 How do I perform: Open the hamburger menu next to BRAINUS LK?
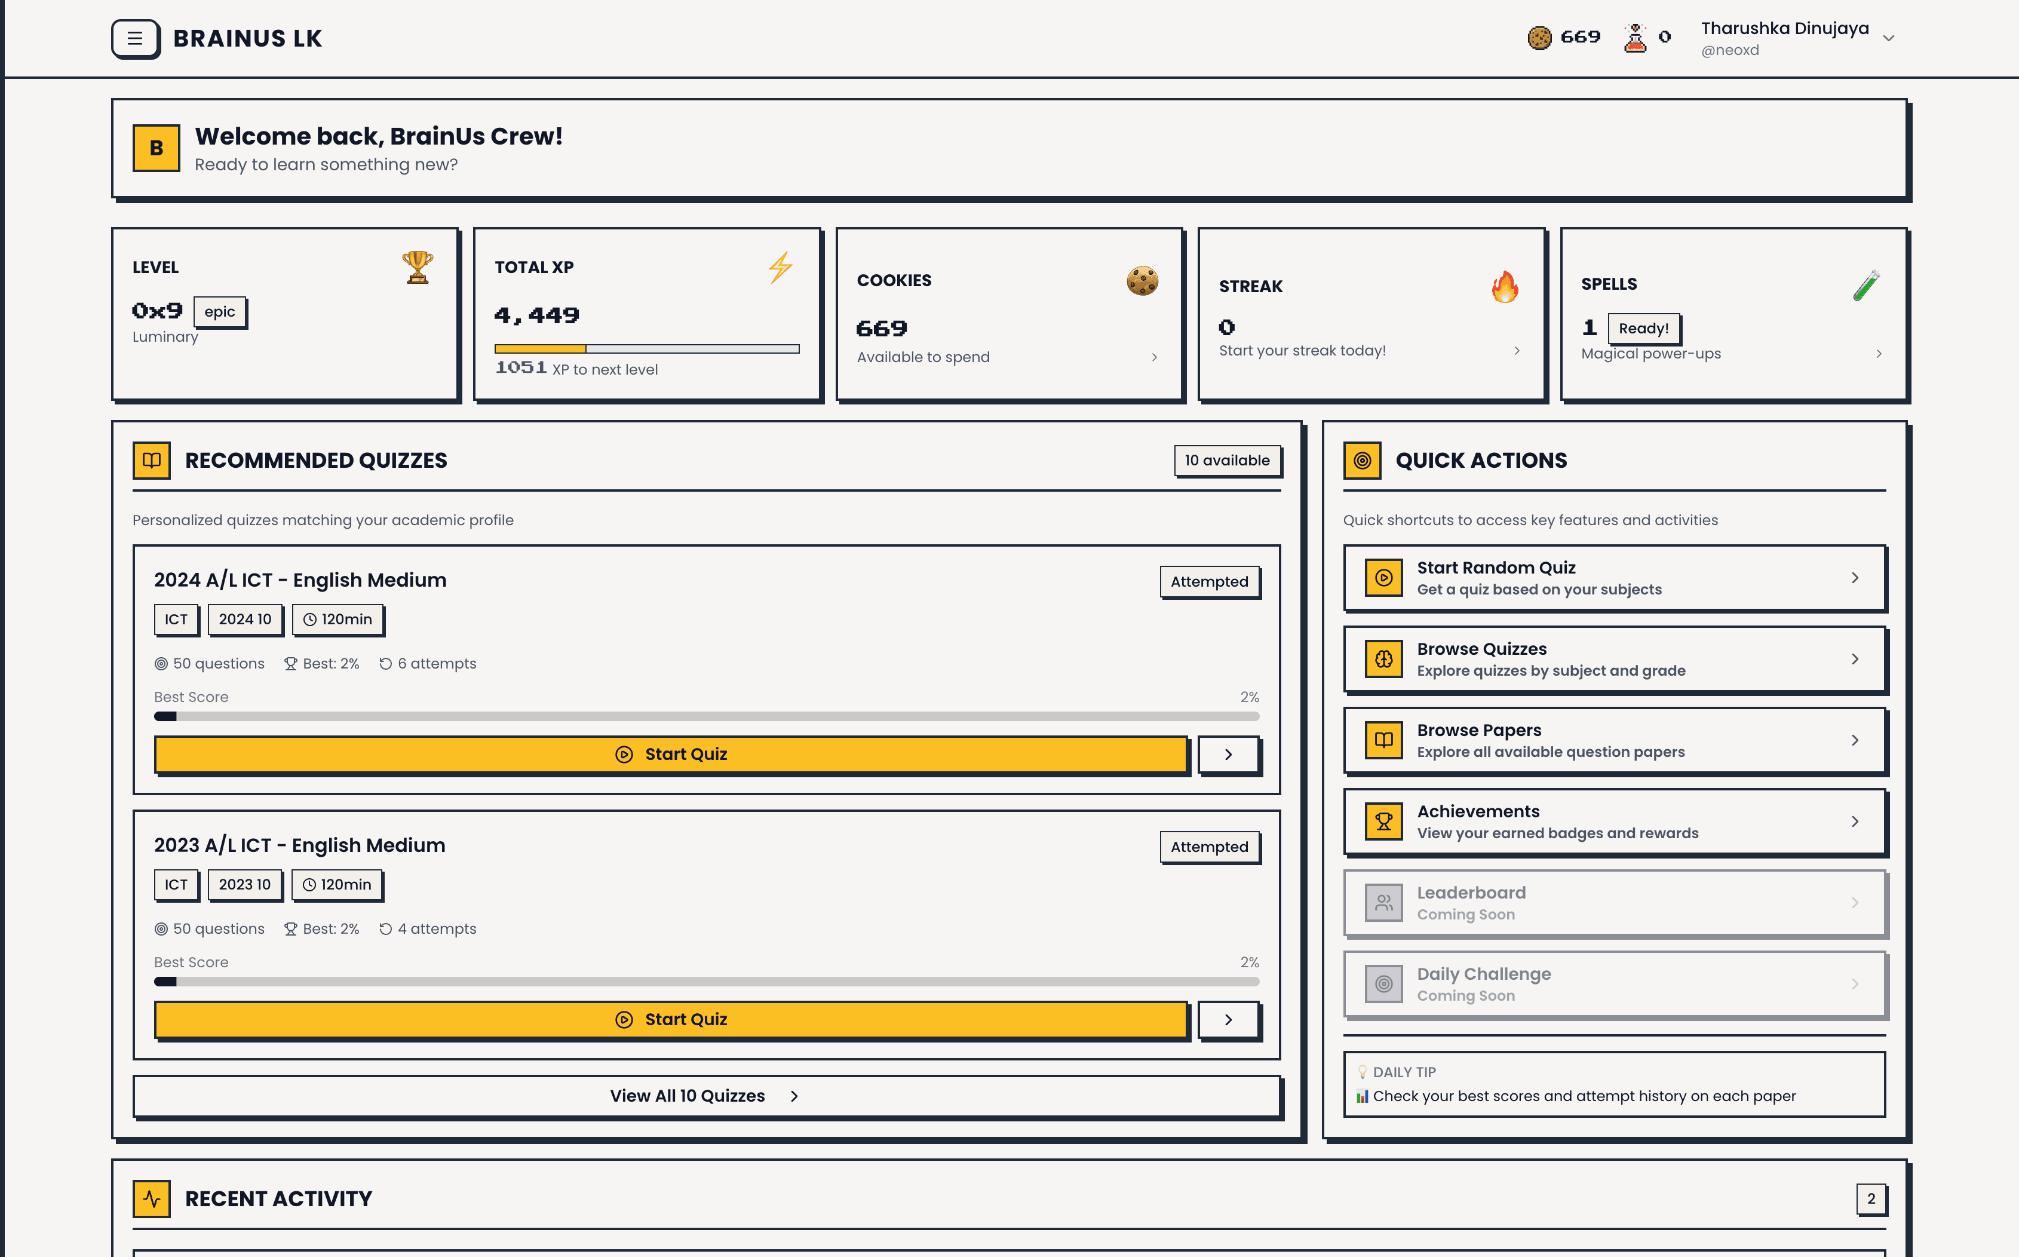click(136, 38)
